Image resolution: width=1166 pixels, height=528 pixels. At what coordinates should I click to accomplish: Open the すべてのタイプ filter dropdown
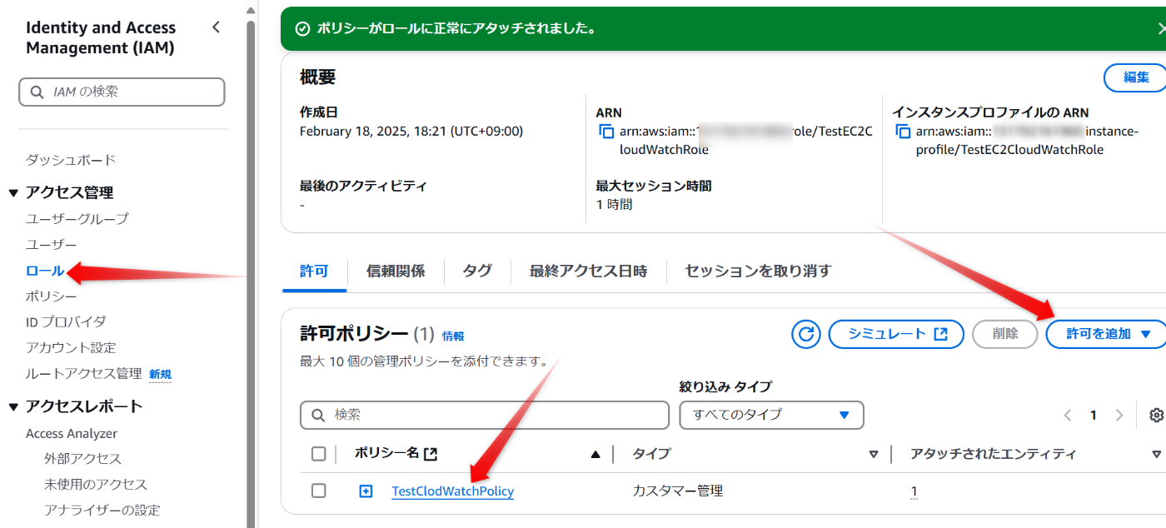(771, 415)
